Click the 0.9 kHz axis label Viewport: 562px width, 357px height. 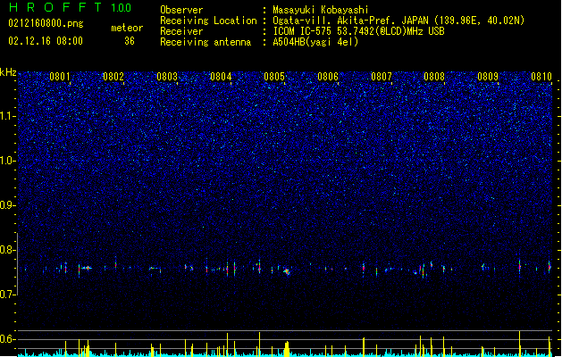coord(7,204)
